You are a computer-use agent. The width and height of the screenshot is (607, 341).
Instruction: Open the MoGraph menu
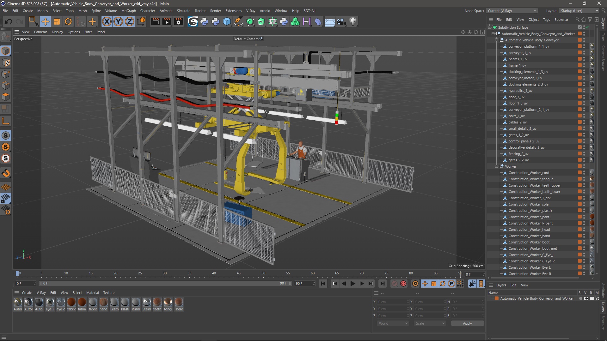(128, 11)
